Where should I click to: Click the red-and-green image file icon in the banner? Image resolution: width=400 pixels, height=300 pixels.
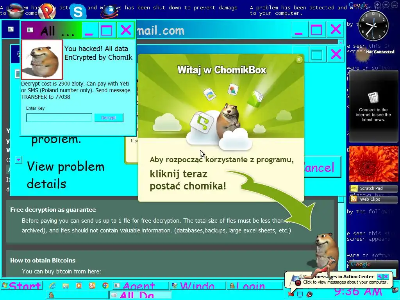click(233, 89)
